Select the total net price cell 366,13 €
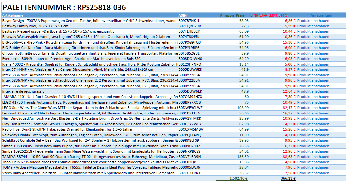 288,178
